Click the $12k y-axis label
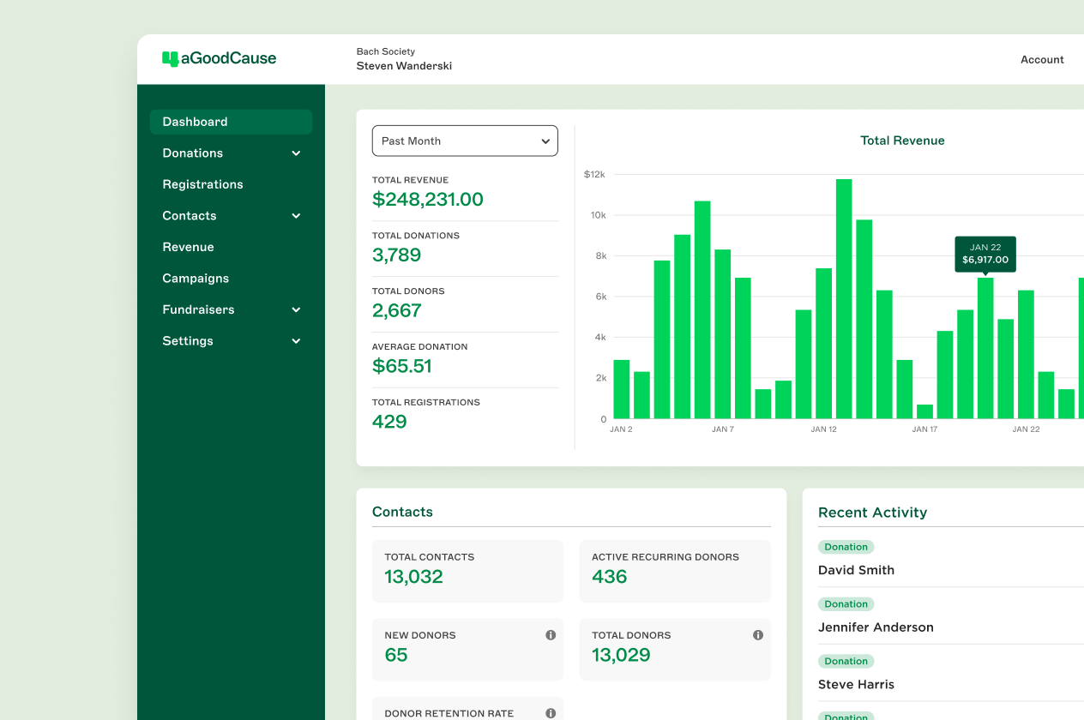 click(x=594, y=174)
